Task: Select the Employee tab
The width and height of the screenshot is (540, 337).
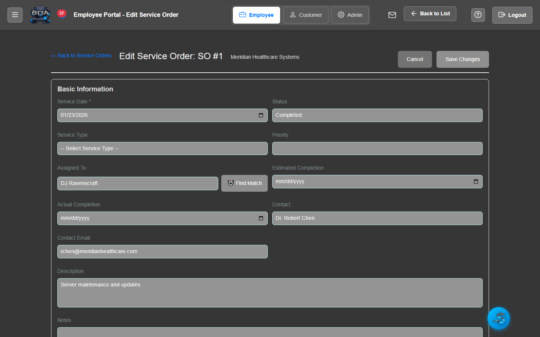Action: [256, 15]
